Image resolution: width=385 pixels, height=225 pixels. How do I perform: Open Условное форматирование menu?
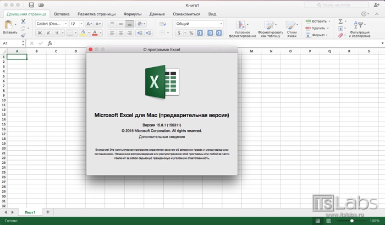coord(243,29)
